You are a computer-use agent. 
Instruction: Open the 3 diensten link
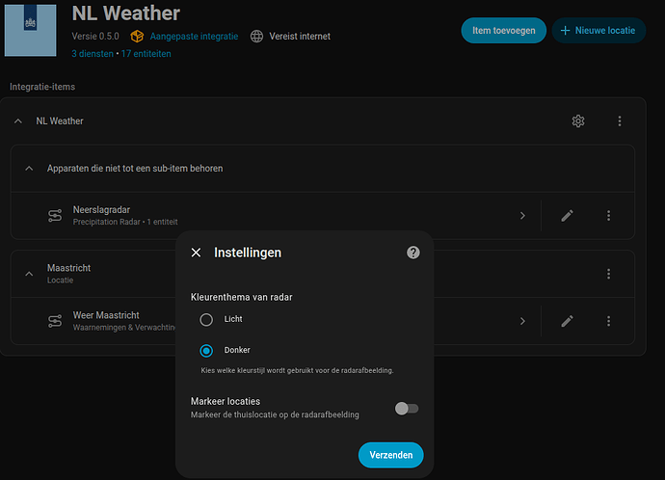click(x=93, y=54)
